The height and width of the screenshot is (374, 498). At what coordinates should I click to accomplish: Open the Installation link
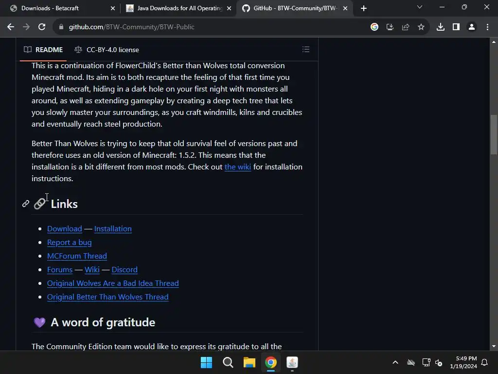(113, 229)
